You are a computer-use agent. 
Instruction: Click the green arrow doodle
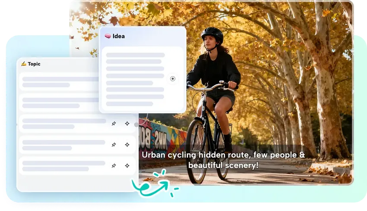pyautogui.click(x=150, y=184)
